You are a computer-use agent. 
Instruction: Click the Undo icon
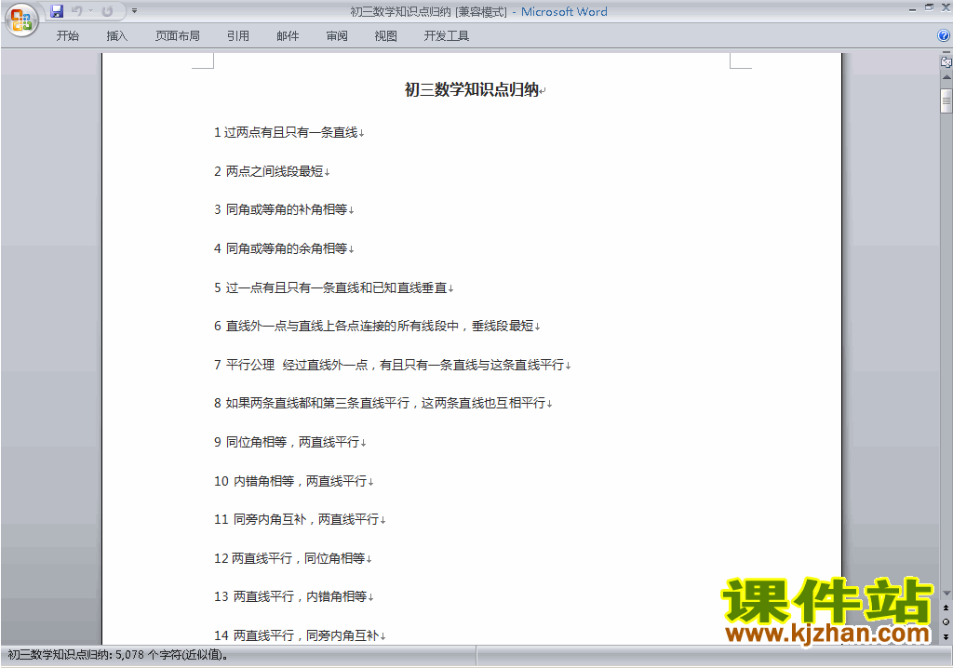(x=76, y=11)
